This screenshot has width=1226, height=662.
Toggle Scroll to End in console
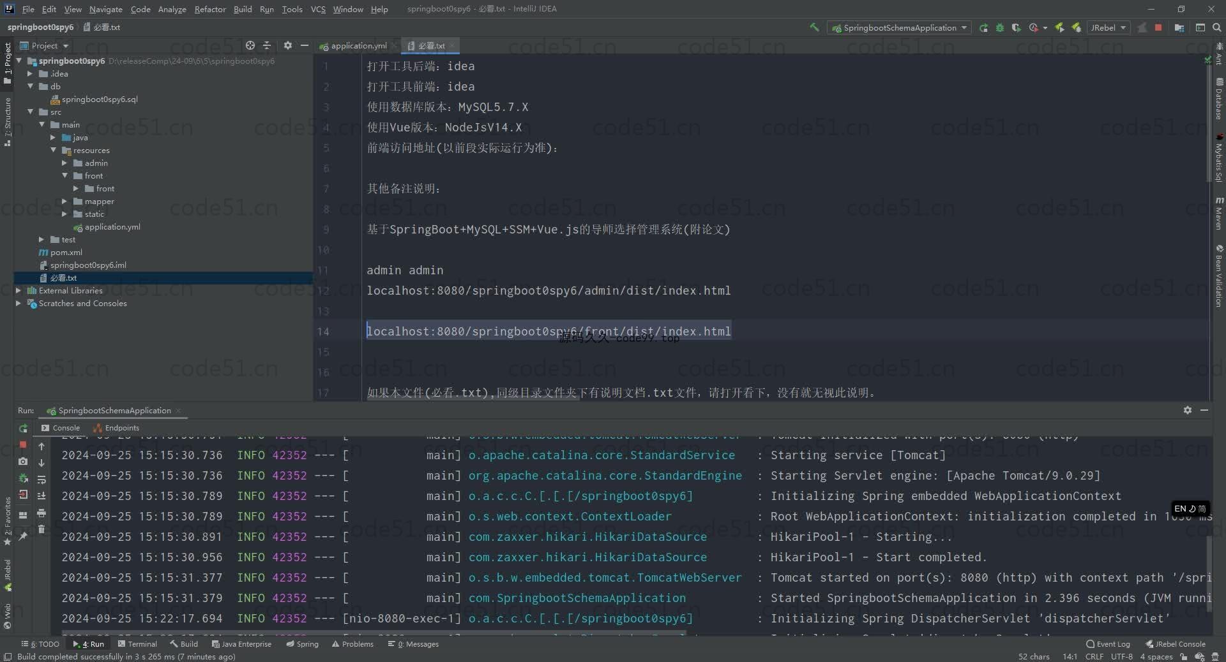tap(42, 496)
